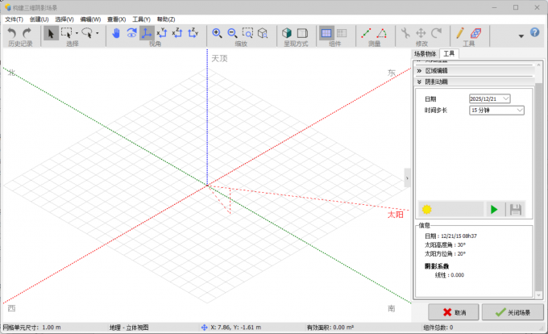The width and height of the screenshot is (548, 334).
Task: Toggle the blue grid 组件 view button
Action: 326,33
